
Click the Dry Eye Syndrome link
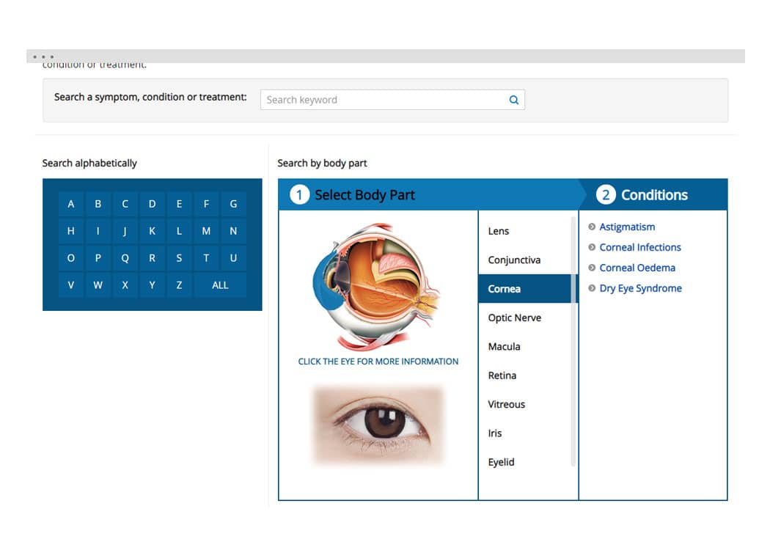[x=640, y=289]
